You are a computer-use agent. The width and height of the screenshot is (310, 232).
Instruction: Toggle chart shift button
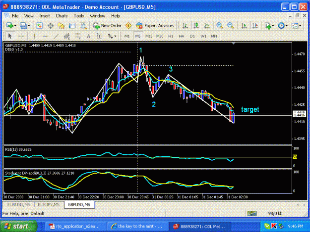(255, 25)
